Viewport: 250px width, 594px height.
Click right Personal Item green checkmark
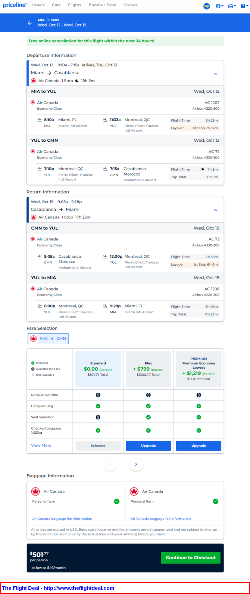click(x=215, y=502)
